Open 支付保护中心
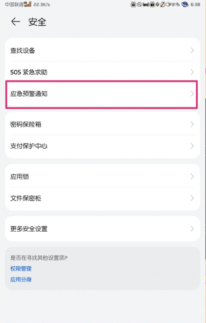 [102, 146]
